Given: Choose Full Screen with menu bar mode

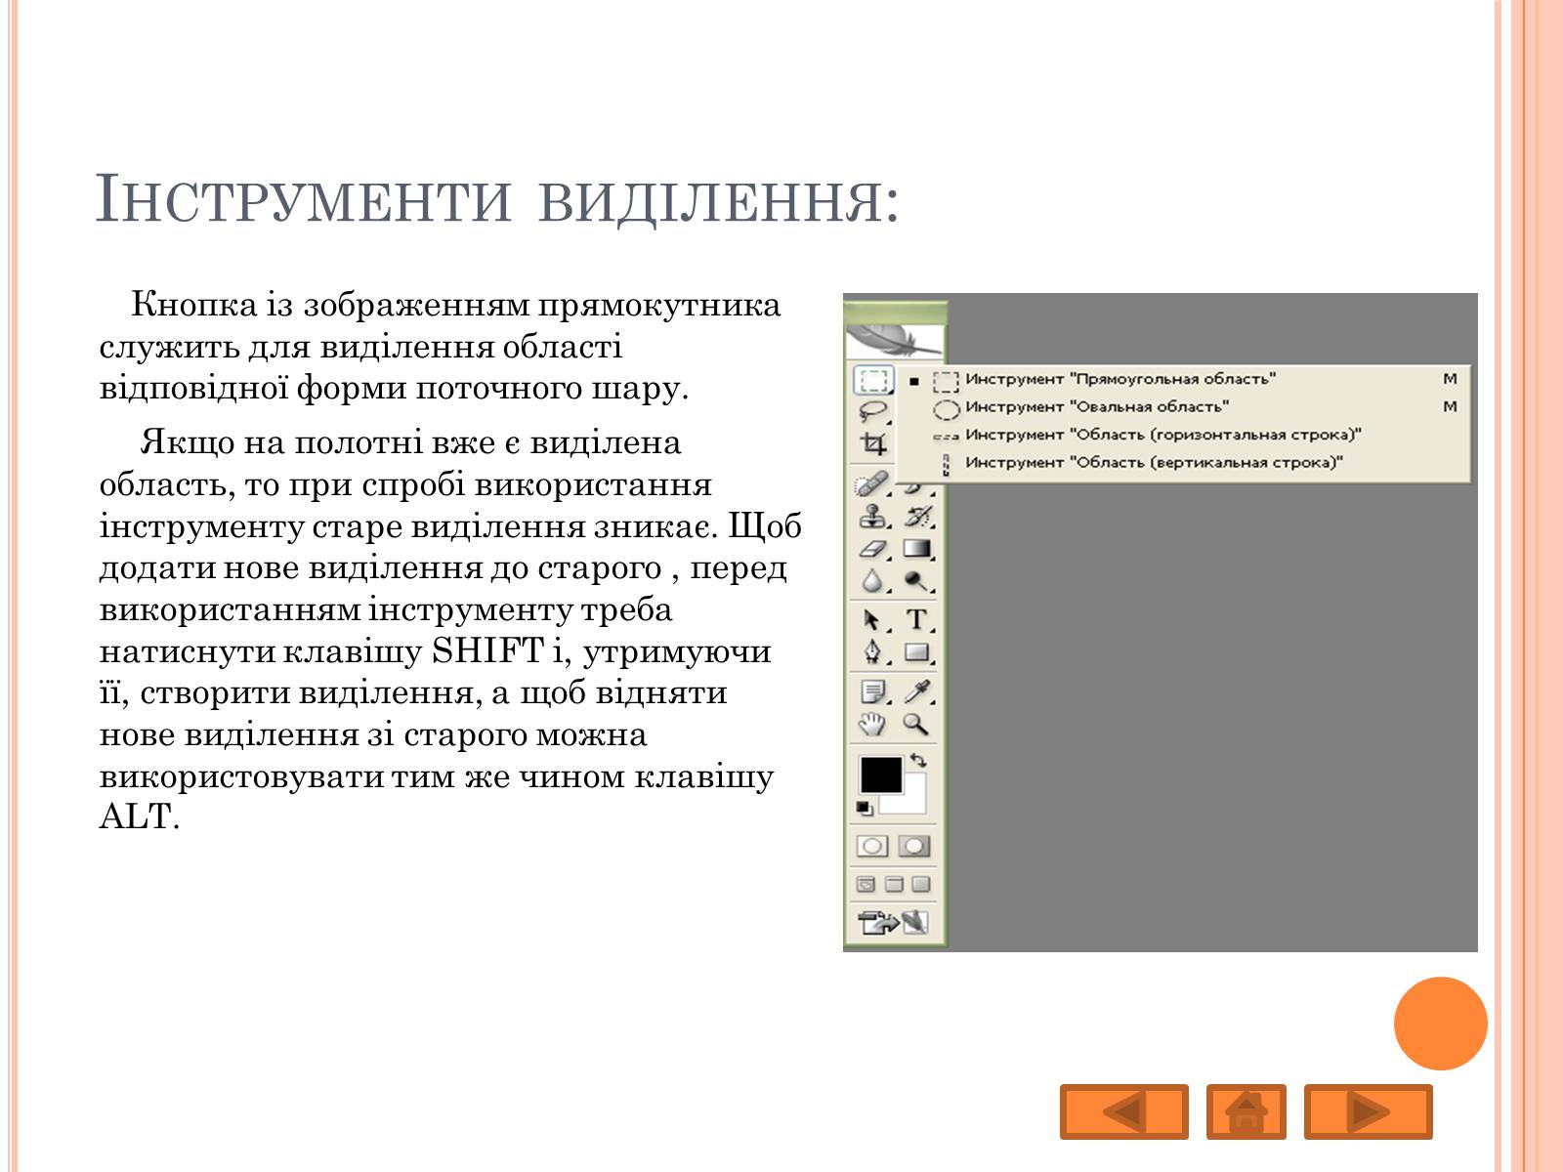Looking at the screenshot, I should [x=894, y=885].
